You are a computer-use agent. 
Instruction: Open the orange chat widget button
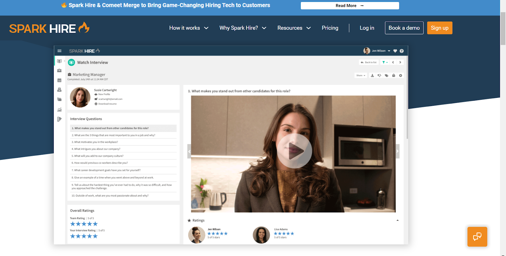point(477,236)
